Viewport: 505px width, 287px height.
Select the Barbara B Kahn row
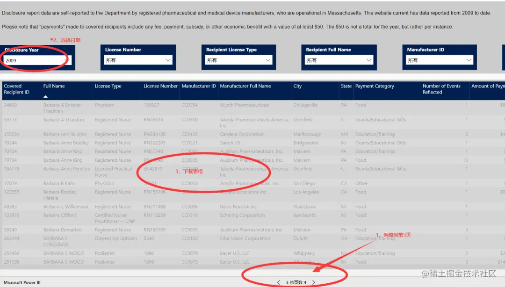[x=253, y=183]
